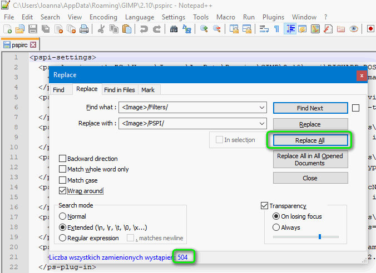
Task: Tick the checkbox beside Find Next
Action: tap(355, 108)
